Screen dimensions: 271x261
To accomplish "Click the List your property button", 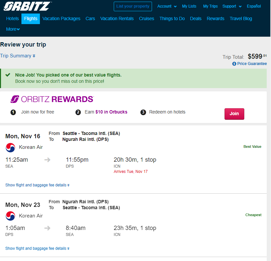I will pyautogui.click(x=133, y=6).
